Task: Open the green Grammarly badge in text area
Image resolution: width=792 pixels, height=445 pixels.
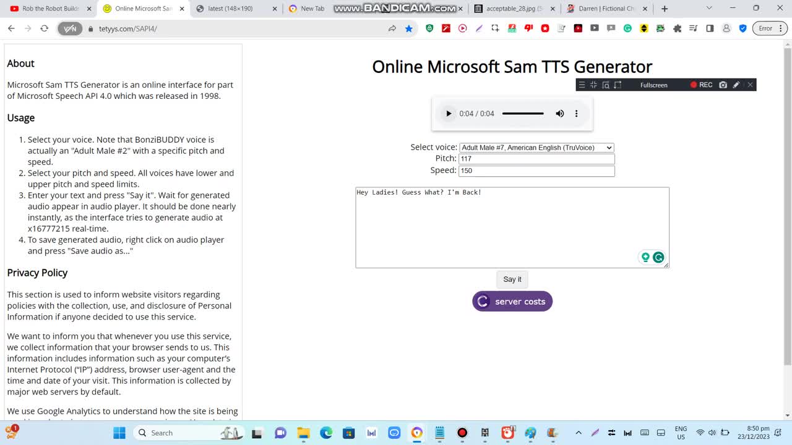Action: tap(658, 257)
